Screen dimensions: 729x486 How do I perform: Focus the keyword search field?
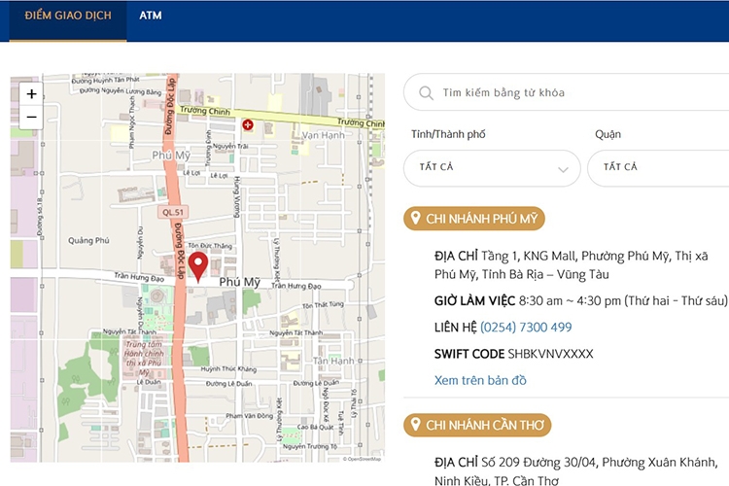pos(567,92)
